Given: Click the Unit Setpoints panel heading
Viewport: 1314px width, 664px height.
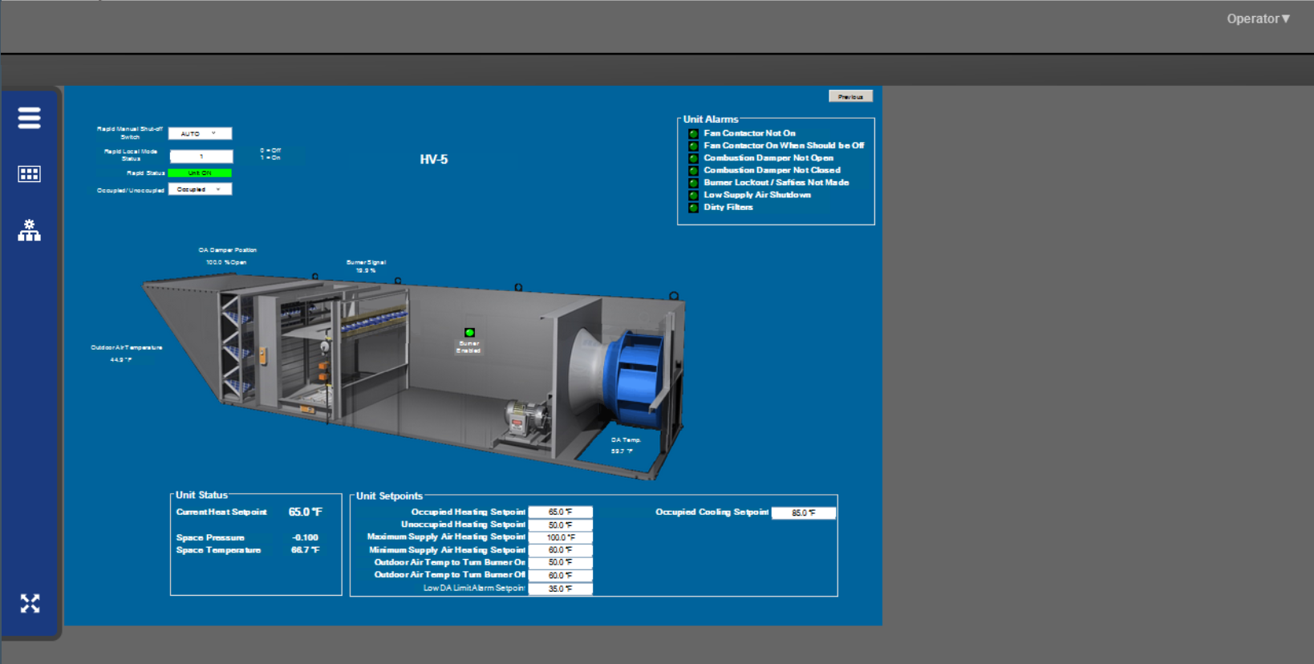Looking at the screenshot, I should tap(389, 496).
